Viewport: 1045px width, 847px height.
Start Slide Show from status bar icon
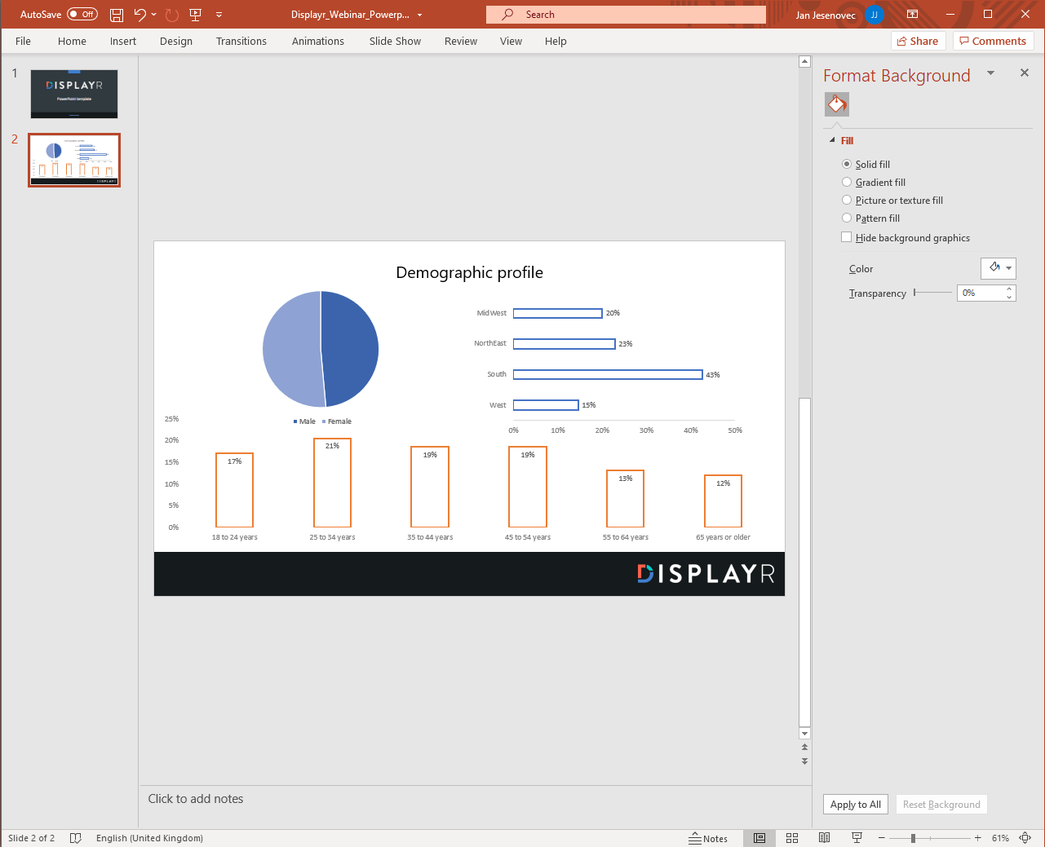coord(857,838)
